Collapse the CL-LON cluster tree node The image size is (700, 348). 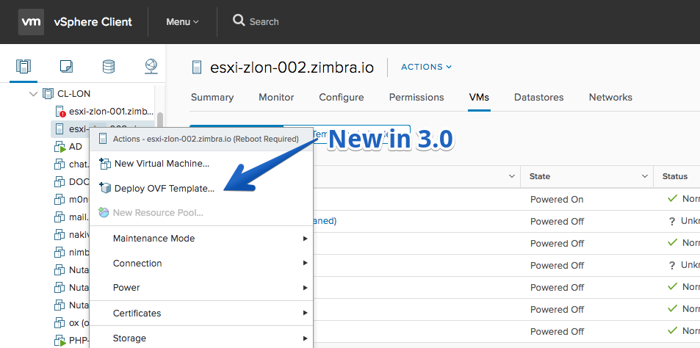33,94
